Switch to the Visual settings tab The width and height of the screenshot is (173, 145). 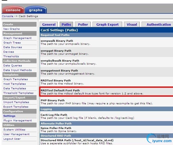coord(132,24)
